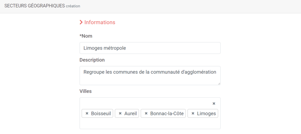
Task: Select the Bonnac-la-Côte tag label
Action: pos(167,113)
